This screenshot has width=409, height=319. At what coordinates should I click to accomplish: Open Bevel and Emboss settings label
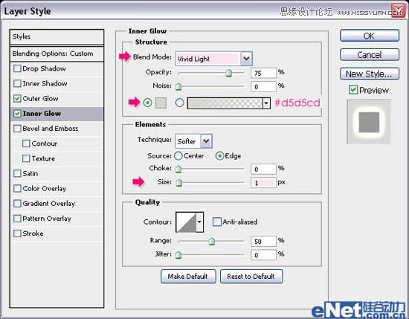51,129
